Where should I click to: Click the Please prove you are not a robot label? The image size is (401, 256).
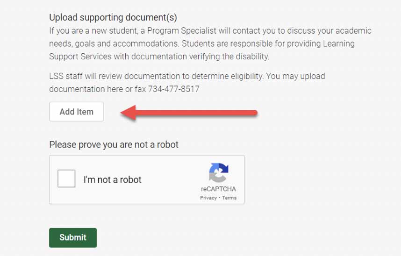pos(114,144)
